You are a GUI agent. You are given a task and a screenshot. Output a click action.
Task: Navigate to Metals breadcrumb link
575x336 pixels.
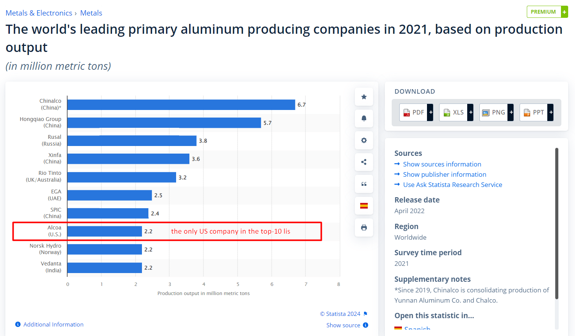(x=91, y=13)
